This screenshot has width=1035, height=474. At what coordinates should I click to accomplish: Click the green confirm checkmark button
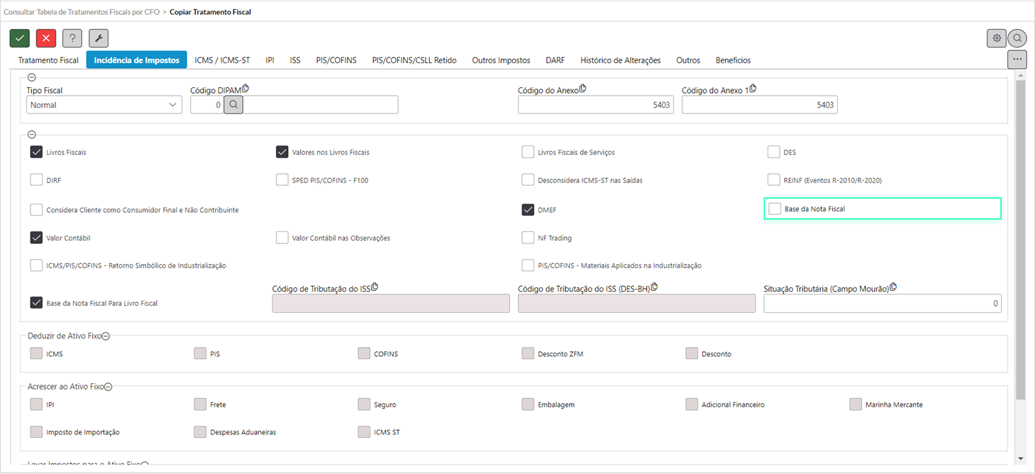20,38
